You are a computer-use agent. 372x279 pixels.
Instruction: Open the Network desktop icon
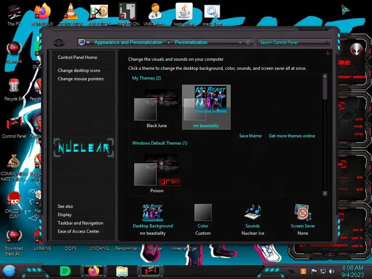click(14, 53)
